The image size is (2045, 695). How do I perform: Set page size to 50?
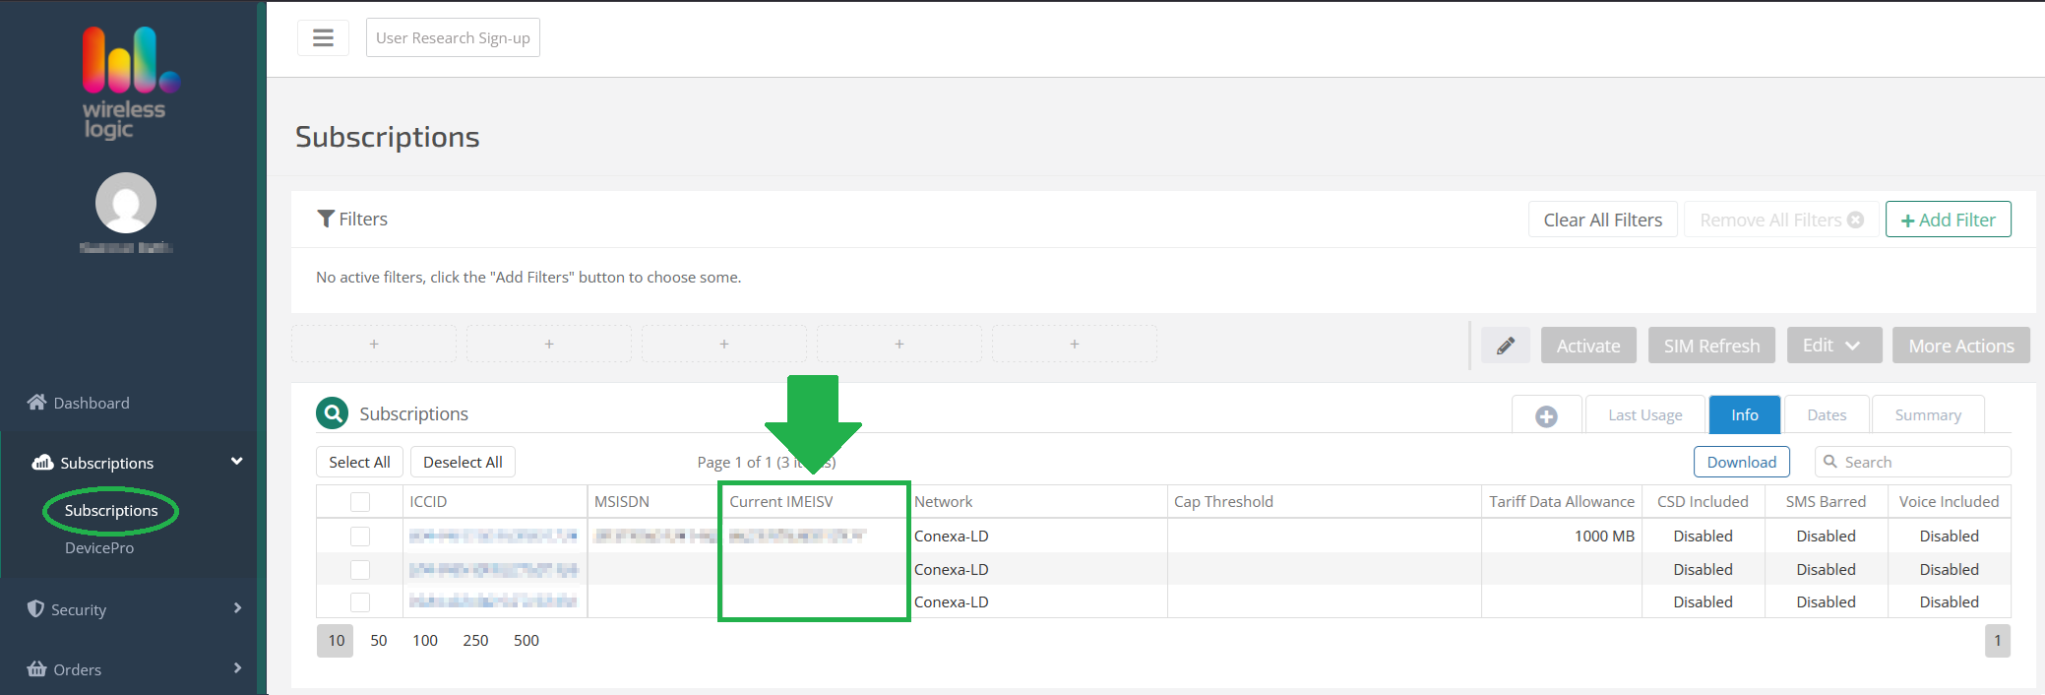click(x=379, y=641)
